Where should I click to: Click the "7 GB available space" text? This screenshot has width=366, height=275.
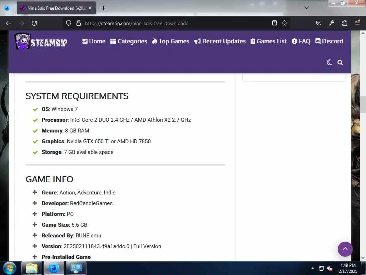[x=89, y=152]
